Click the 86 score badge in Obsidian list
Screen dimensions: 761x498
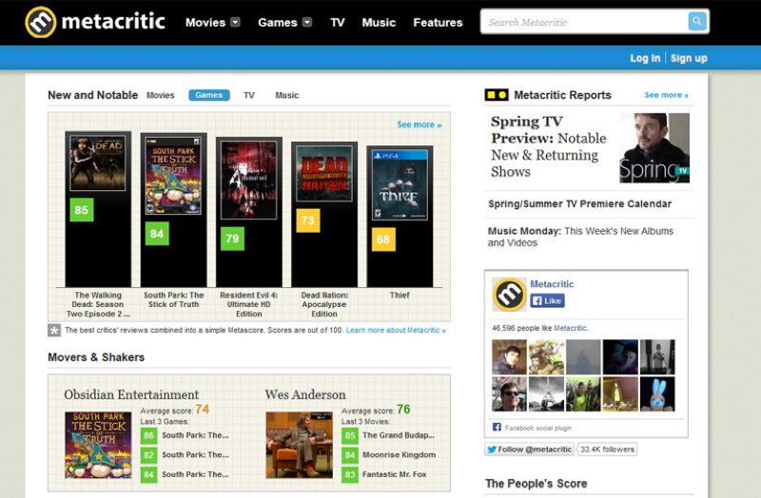click(x=148, y=435)
